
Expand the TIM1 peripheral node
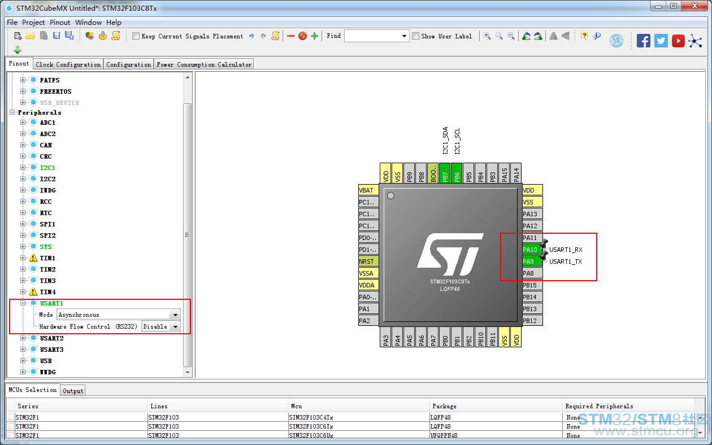click(x=23, y=258)
